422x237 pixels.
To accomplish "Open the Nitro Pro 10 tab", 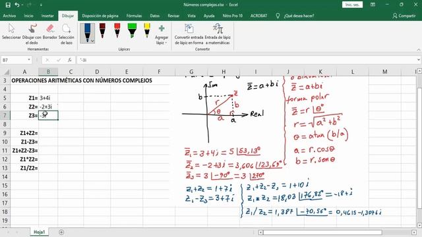I will [233, 16].
